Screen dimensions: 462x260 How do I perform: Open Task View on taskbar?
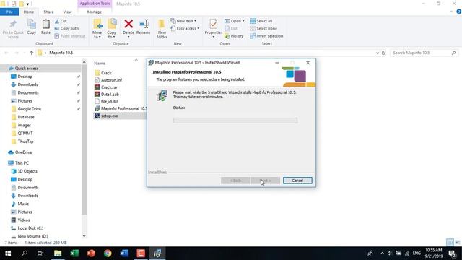pyautogui.click(x=40, y=253)
